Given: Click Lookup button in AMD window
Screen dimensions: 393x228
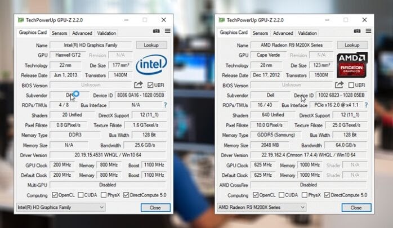Looking at the screenshot, I should pyautogui.click(x=352, y=45).
